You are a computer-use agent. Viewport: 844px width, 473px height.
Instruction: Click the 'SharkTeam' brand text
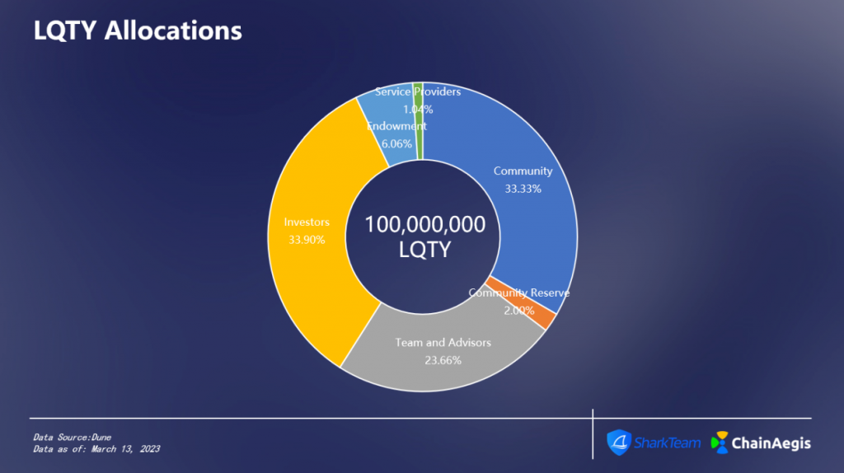tap(668, 443)
